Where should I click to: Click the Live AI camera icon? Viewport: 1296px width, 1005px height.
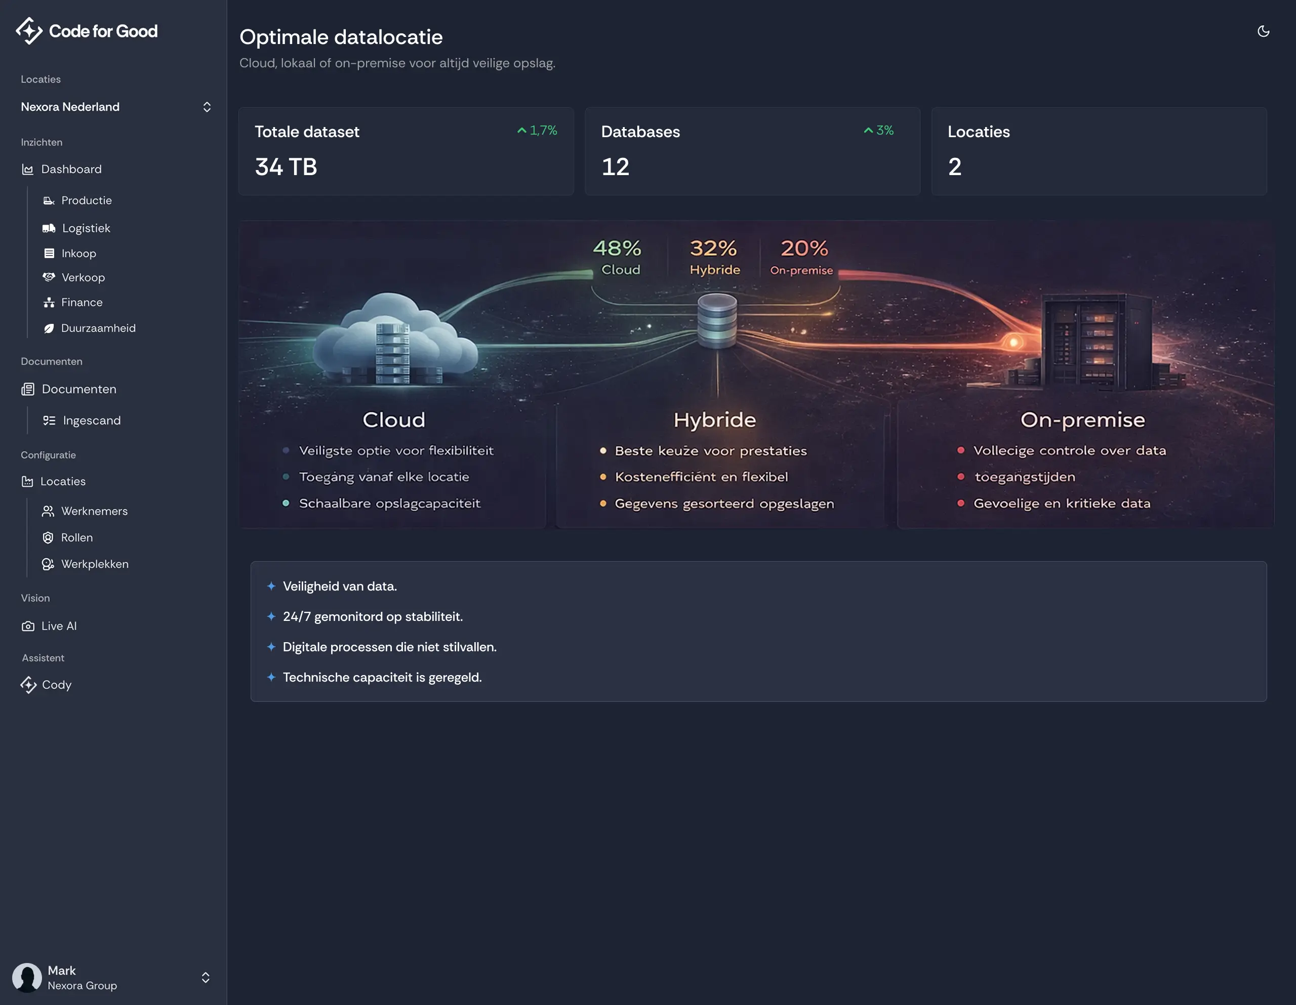(x=28, y=626)
